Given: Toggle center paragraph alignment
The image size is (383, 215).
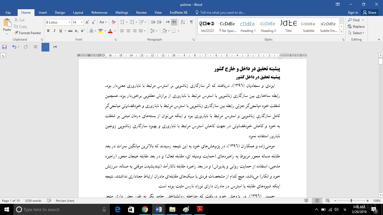Looking at the screenshot, I should point(128,31).
